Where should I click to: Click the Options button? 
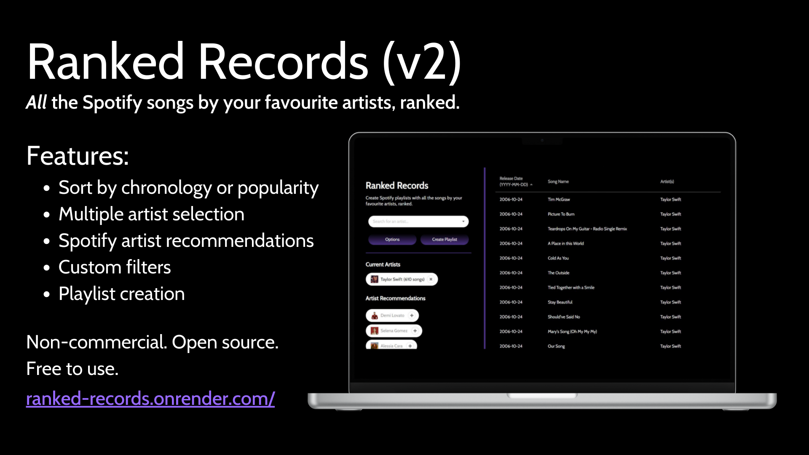392,239
